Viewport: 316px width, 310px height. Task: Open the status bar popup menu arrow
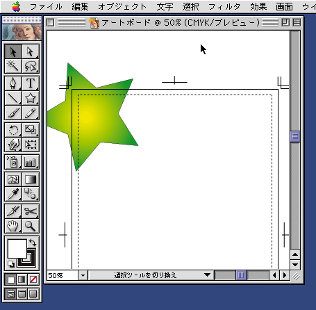(208, 275)
